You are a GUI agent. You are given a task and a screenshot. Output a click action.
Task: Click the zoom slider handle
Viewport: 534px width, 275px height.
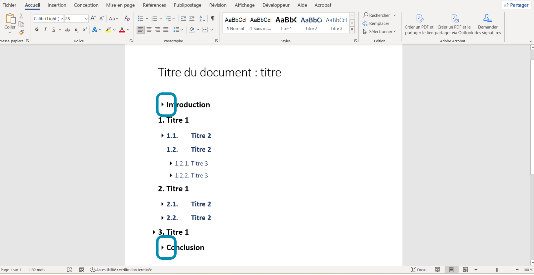(x=496, y=270)
